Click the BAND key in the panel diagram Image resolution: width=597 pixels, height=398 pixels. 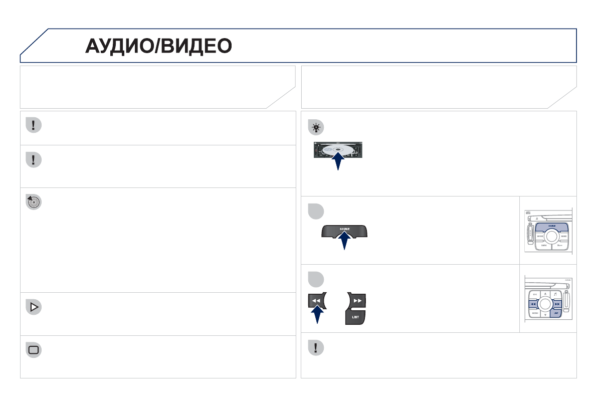pos(563,236)
